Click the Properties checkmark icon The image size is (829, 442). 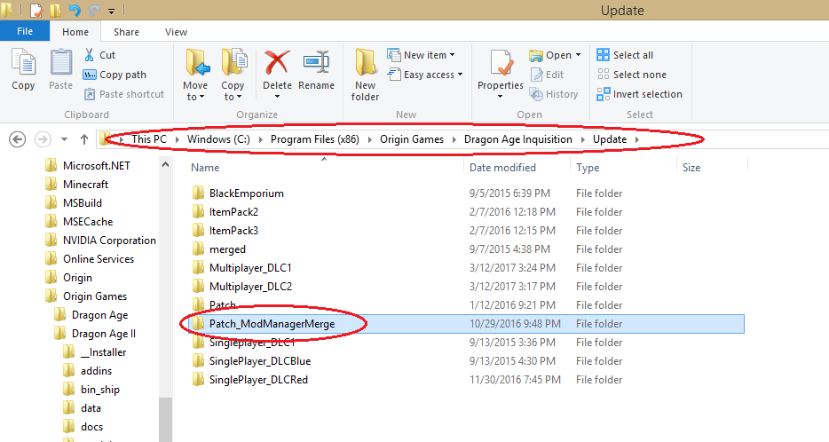[x=500, y=63]
